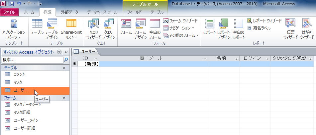316x135 pixels.
Task: Click the Access application icon in title bar
Action: (x=3, y=4)
